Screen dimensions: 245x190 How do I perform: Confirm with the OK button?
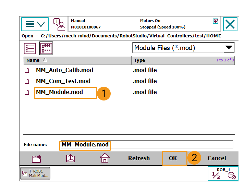coord(174,158)
